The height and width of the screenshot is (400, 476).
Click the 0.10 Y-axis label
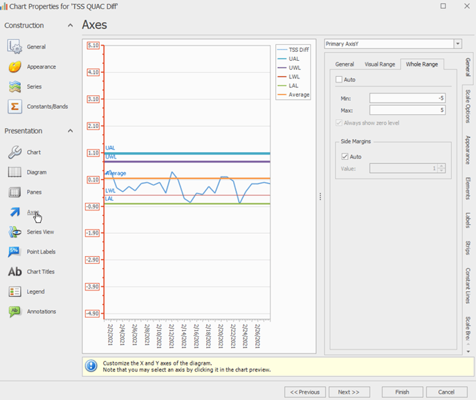(x=93, y=179)
